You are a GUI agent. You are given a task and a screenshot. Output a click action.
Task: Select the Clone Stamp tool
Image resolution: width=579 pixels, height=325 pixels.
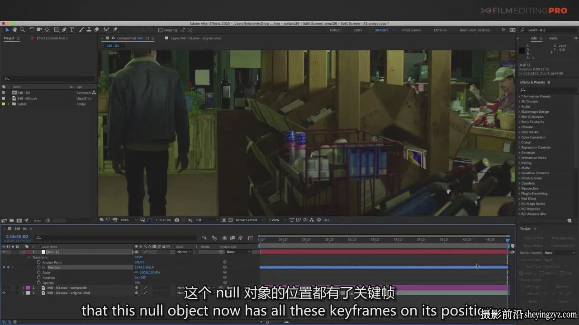pos(89,30)
